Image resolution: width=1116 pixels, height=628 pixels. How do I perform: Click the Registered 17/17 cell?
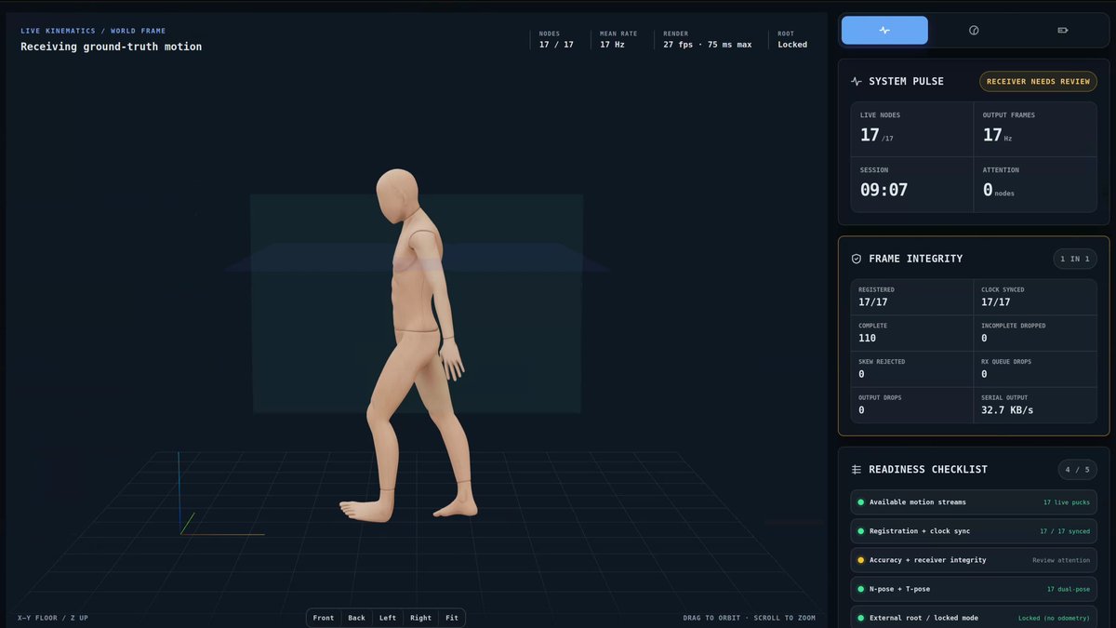912,297
